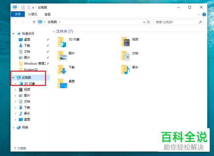Select the 桌面 folder icon in content
The height and width of the screenshot is (156, 214).
point(62,84)
